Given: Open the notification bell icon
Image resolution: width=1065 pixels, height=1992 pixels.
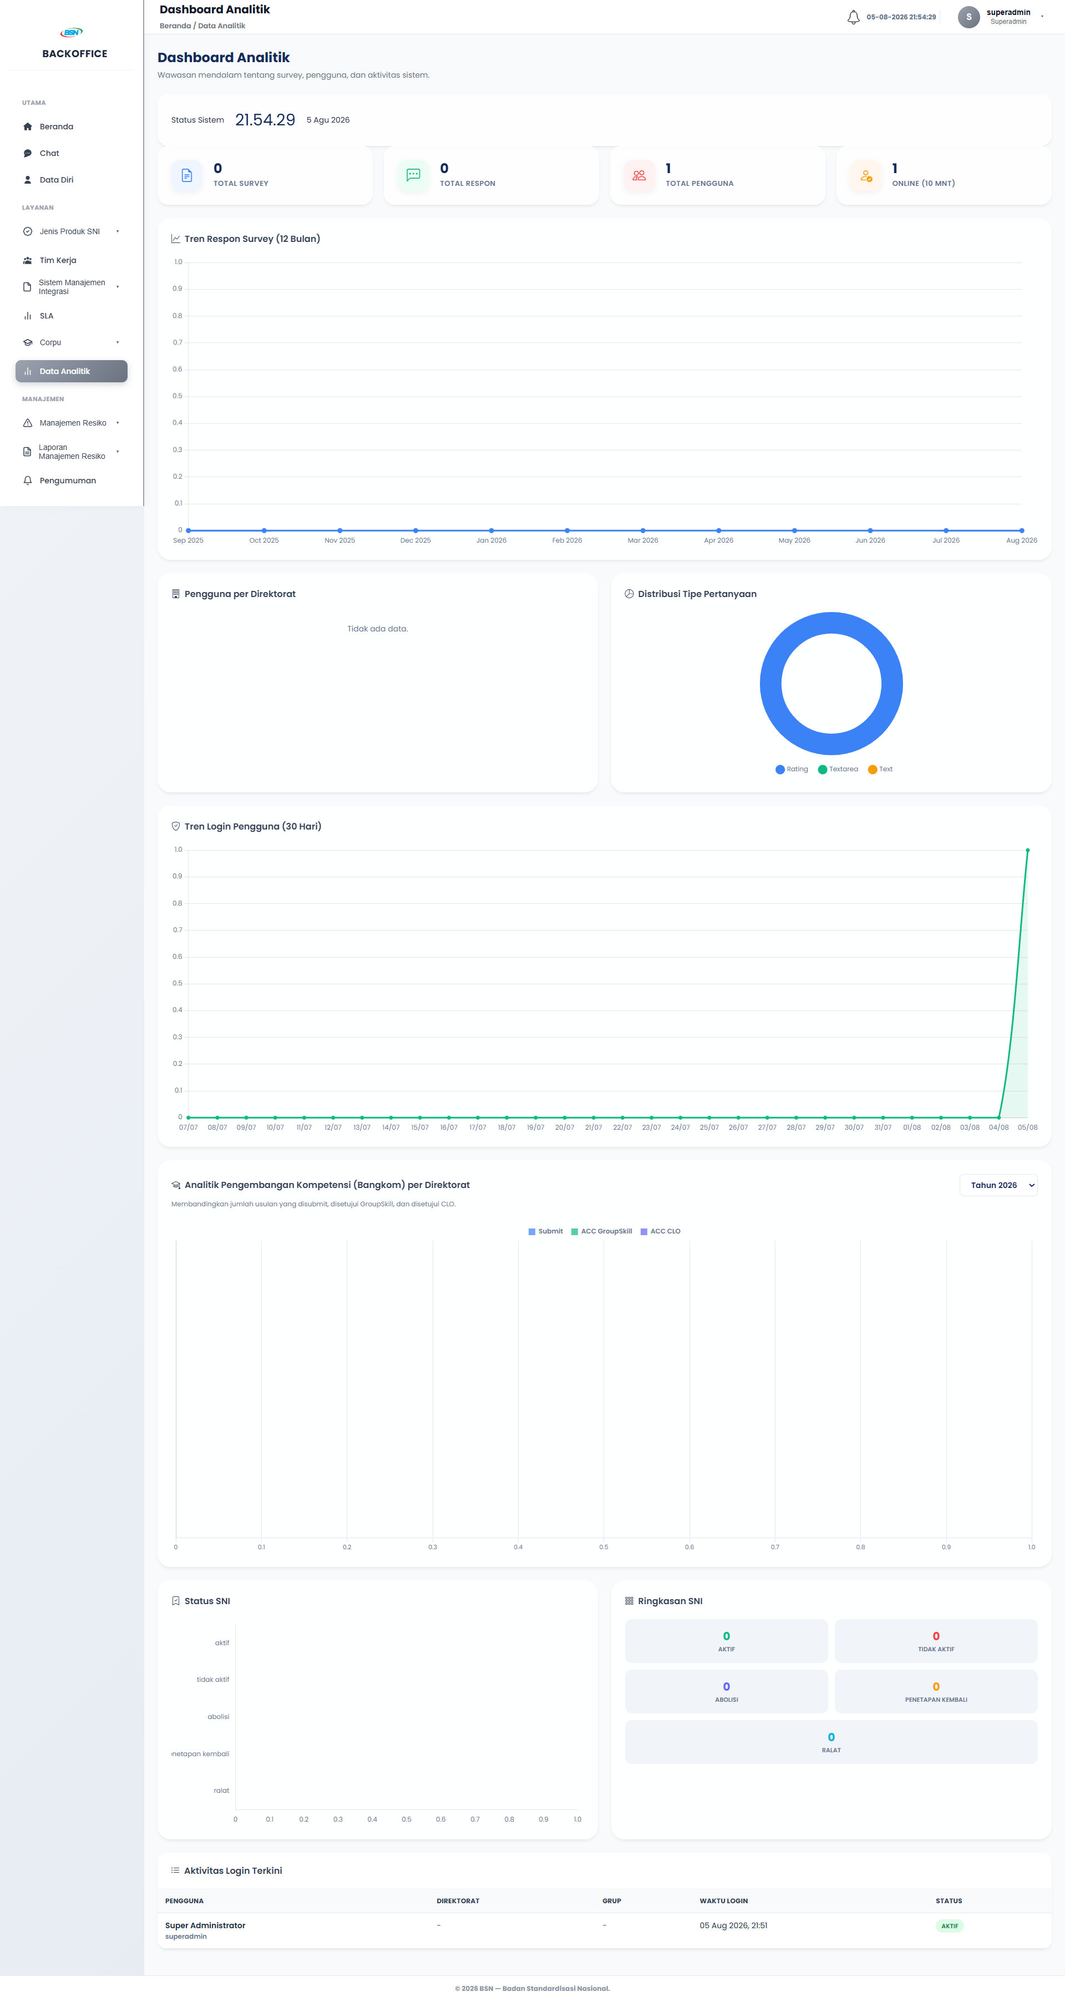Looking at the screenshot, I should [x=853, y=17].
